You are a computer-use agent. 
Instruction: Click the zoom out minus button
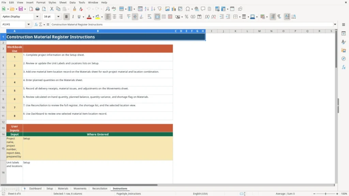pyautogui.click(x=314, y=194)
